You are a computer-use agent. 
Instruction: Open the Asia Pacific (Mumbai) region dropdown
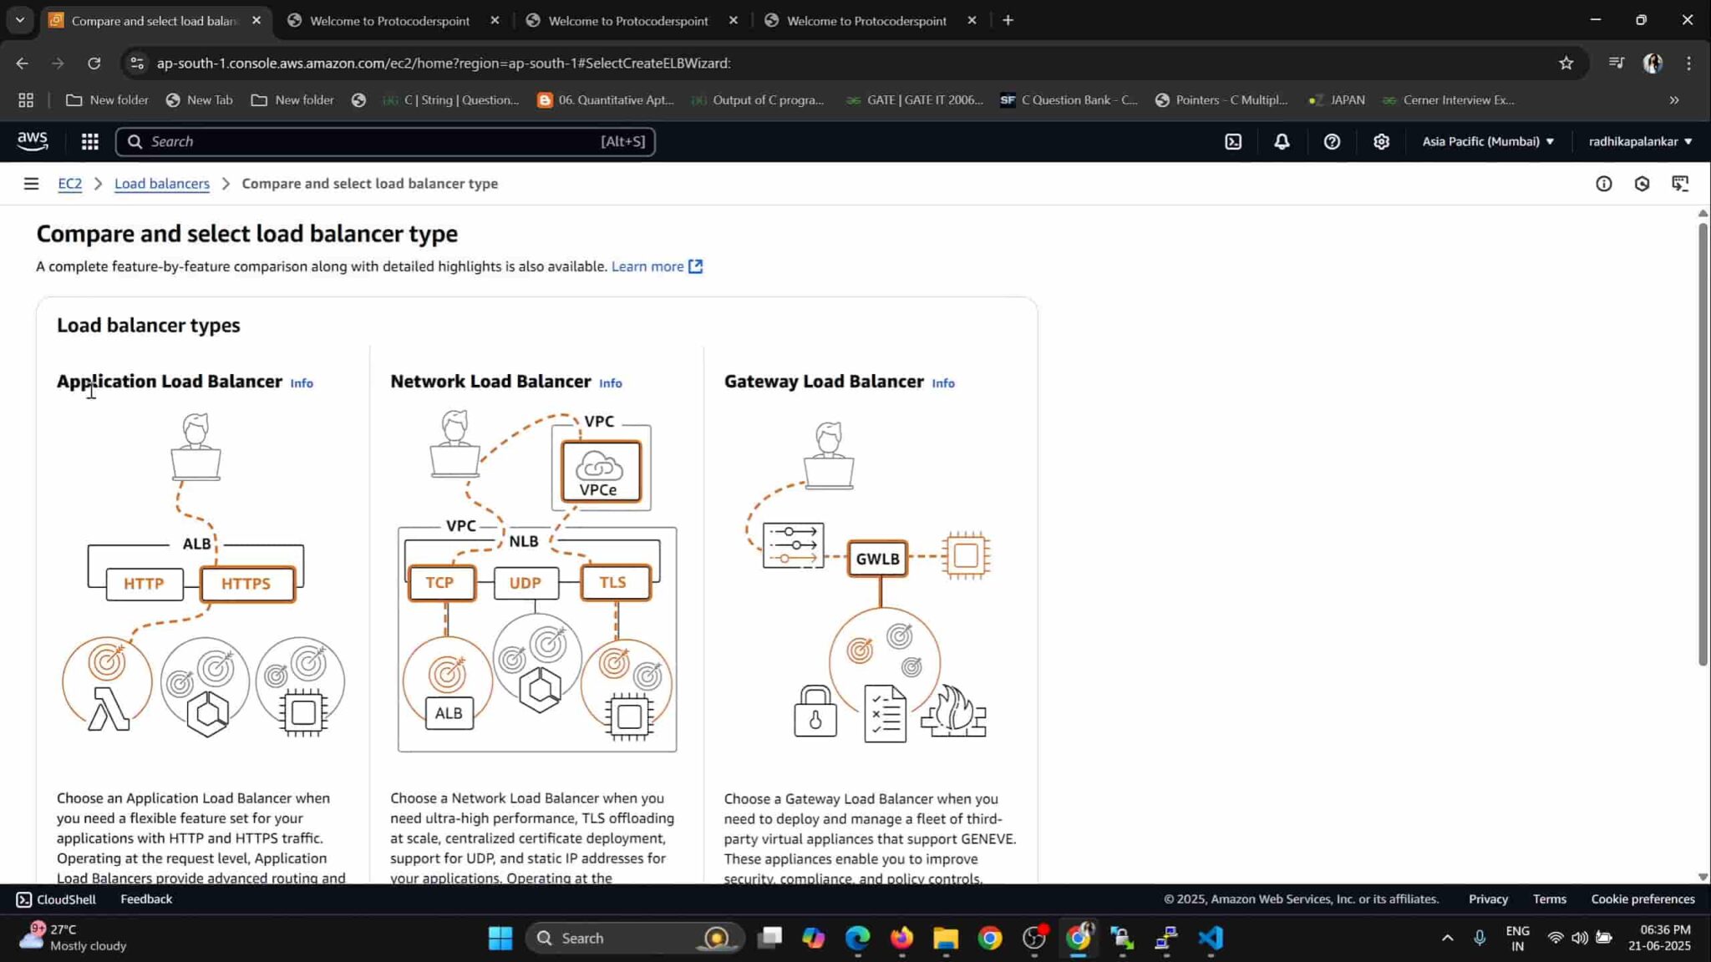point(1488,141)
